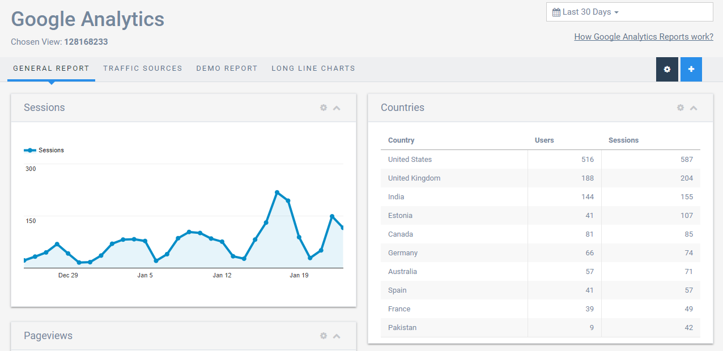
Task: Open the Last 30 Days dropdown
Action: pos(629,12)
